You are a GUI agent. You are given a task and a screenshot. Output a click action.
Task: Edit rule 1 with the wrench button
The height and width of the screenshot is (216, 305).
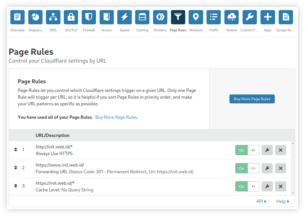point(267,150)
